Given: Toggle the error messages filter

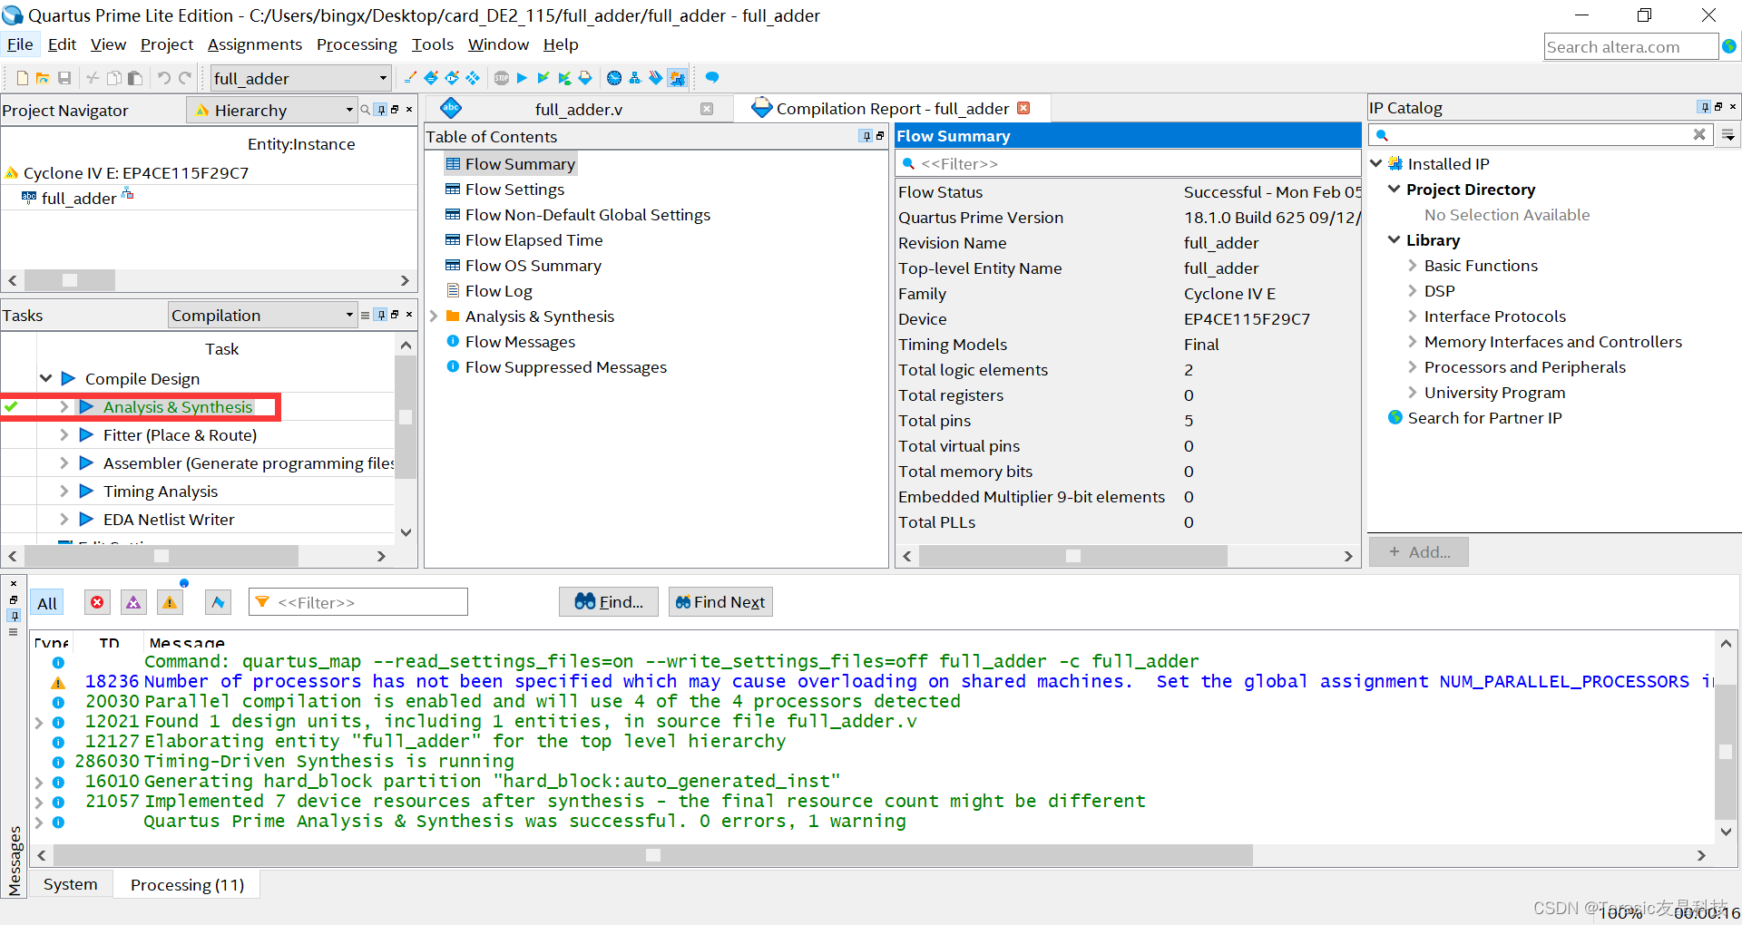Looking at the screenshot, I should [x=97, y=602].
